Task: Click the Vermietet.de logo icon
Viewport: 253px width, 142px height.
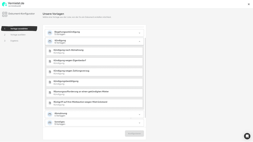Action: (x=4, y=4)
